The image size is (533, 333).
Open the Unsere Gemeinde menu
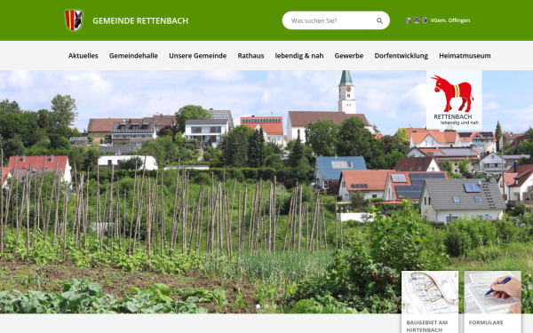(x=197, y=56)
